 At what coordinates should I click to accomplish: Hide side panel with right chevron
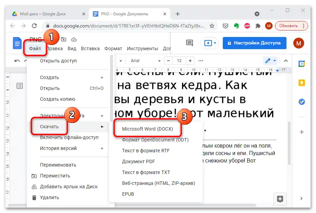point(301,198)
